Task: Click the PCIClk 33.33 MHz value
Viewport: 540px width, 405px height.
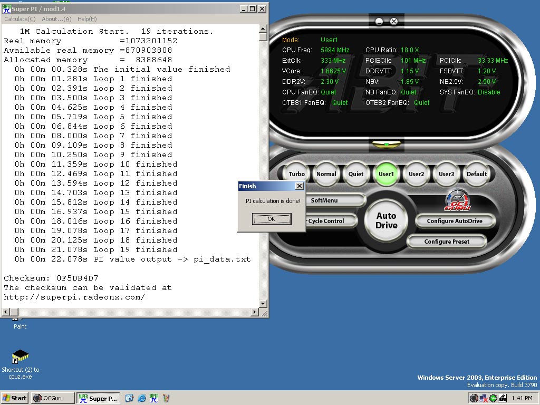Action: [493, 60]
